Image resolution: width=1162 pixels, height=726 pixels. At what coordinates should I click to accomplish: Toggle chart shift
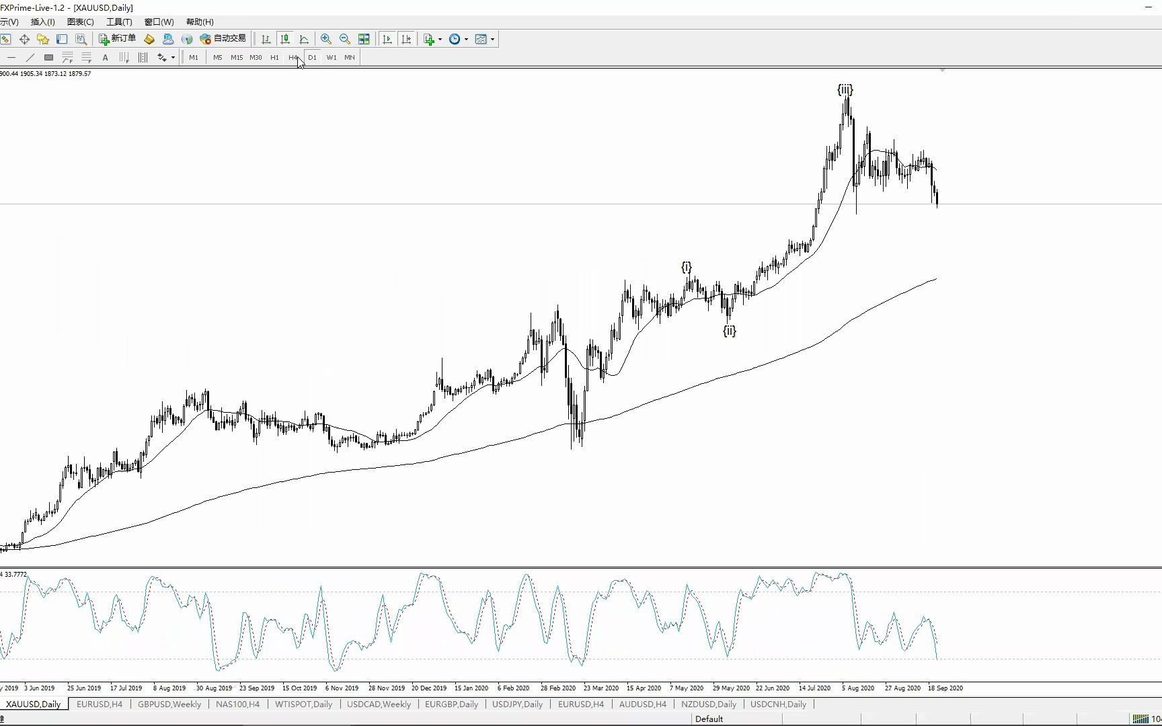[x=406, y=39]
